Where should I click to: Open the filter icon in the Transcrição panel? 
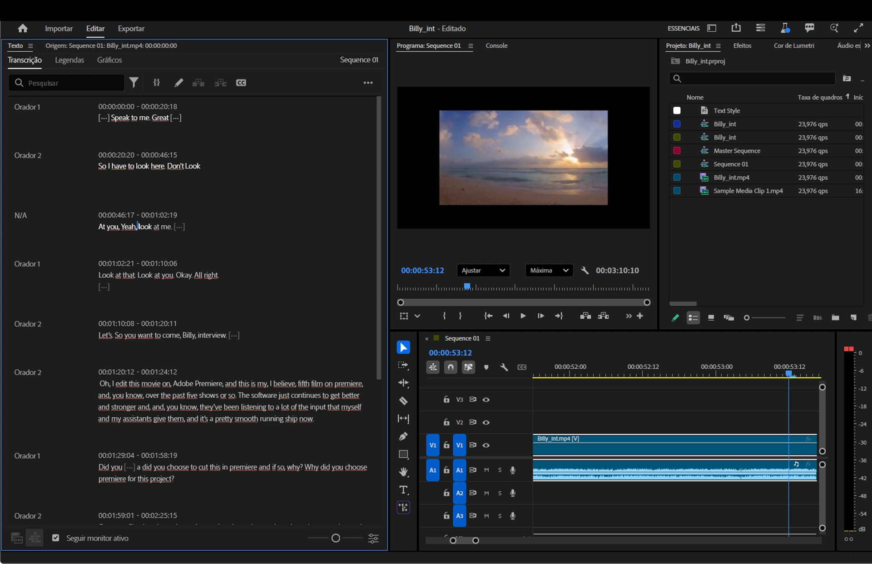click(134, 83)
